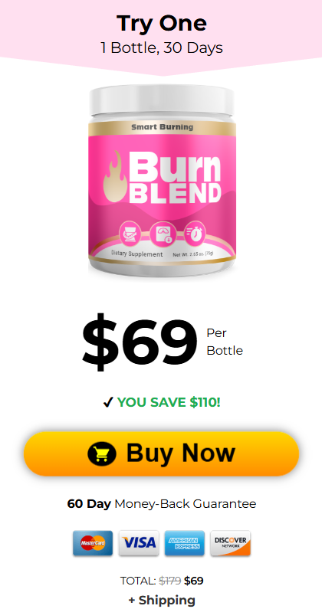
Task: Click the shopping cart icon on Buy Now
Action: [x=101, y=453]
